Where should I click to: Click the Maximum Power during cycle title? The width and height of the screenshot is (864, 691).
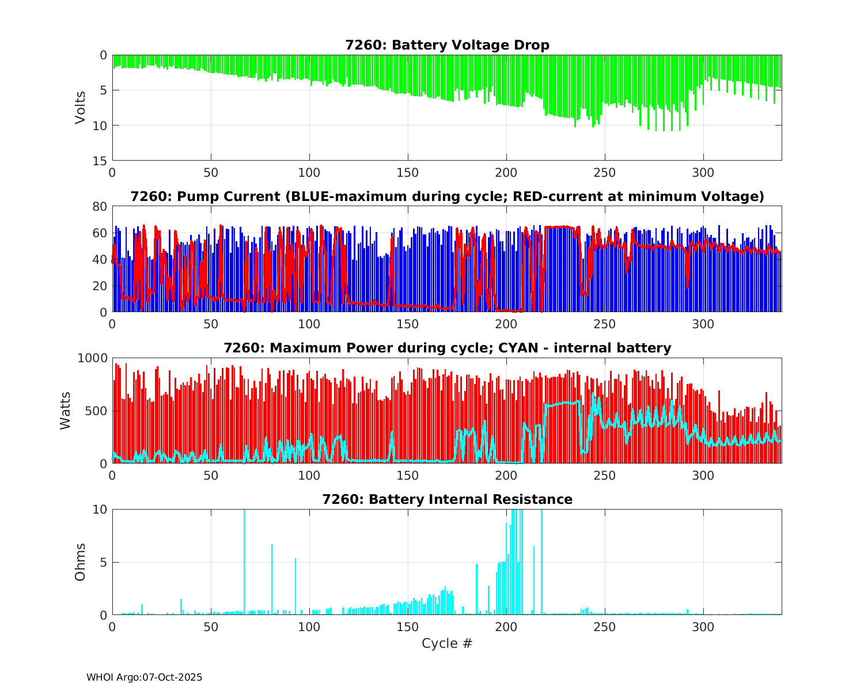click(x=447, y=348)
